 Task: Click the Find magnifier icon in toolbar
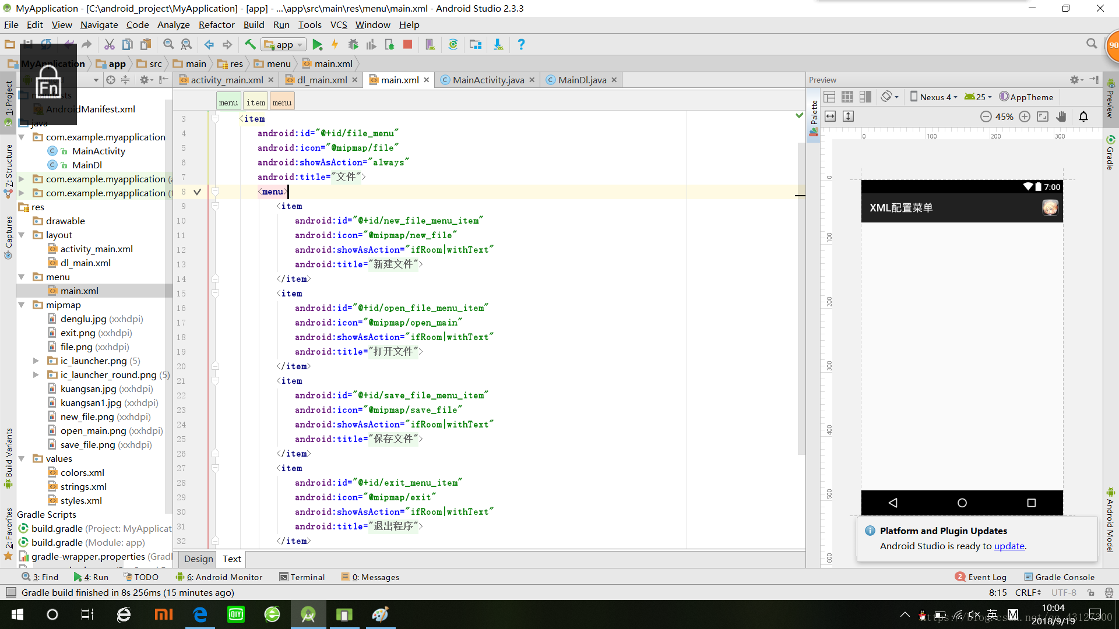click(168, 44)
